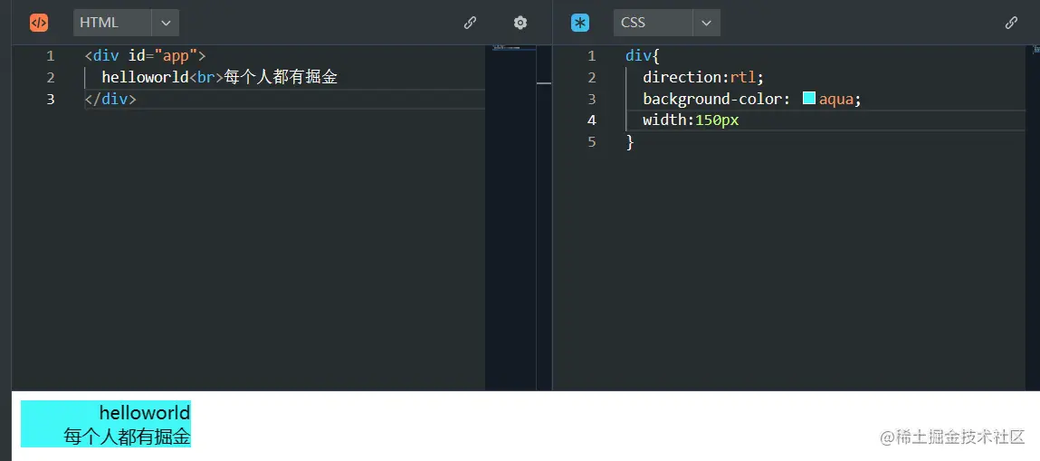Place cursor on closing </div> tag

[x=110, y=99]
